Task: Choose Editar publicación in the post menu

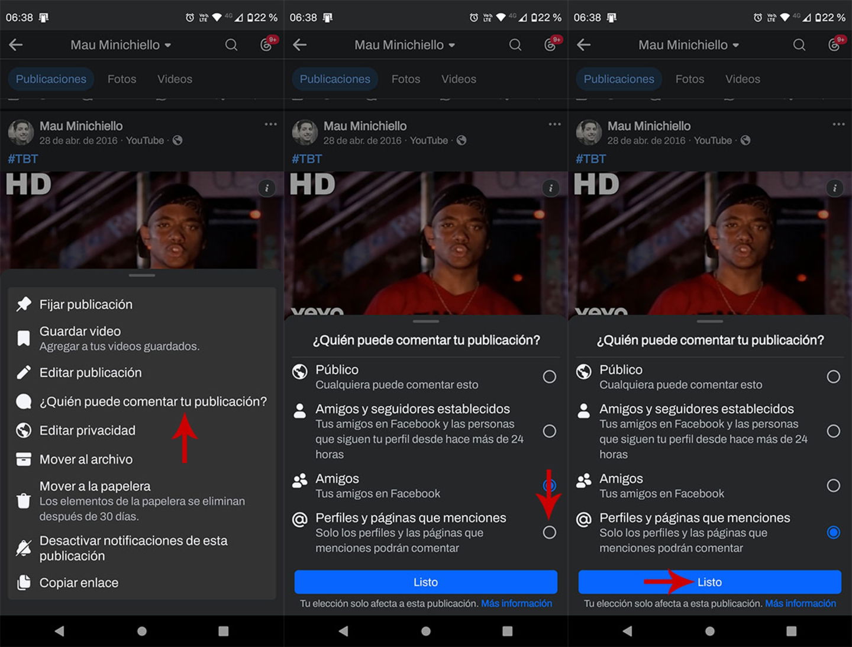Action: (142, 372)
